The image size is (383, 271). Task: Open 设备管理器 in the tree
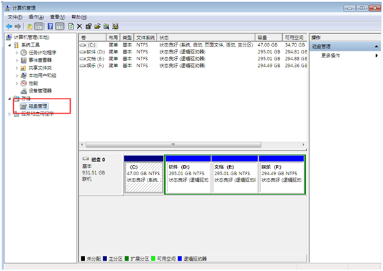click(x=40, y=91)
